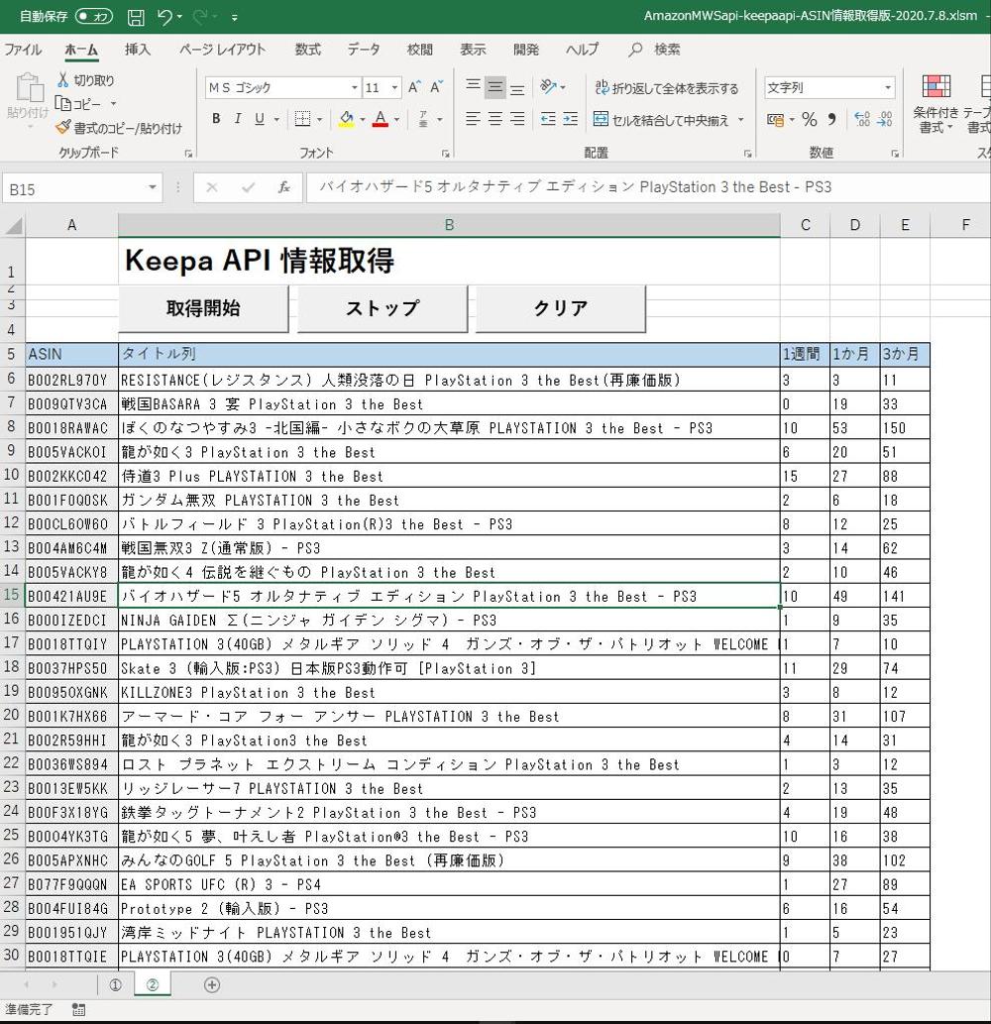Image resolution: width=991 pixels, height=1024 pixels.
Task: Click the Undo arrow icon
Action: click(165, 17)
